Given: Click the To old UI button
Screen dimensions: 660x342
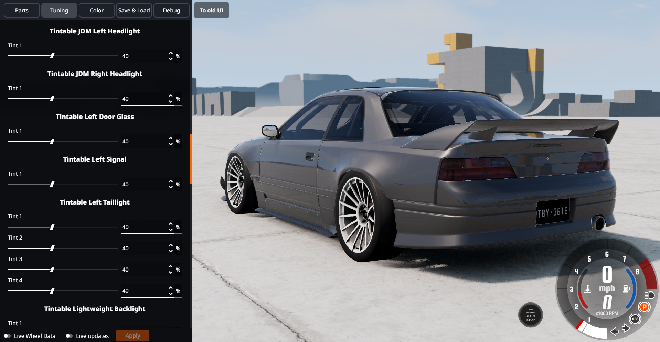Looking at the screenshot, I should (211, 10).
